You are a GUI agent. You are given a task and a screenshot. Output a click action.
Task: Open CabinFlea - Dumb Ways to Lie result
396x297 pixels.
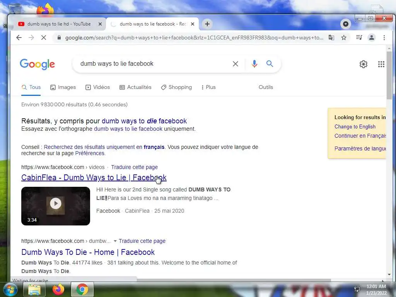94,178
